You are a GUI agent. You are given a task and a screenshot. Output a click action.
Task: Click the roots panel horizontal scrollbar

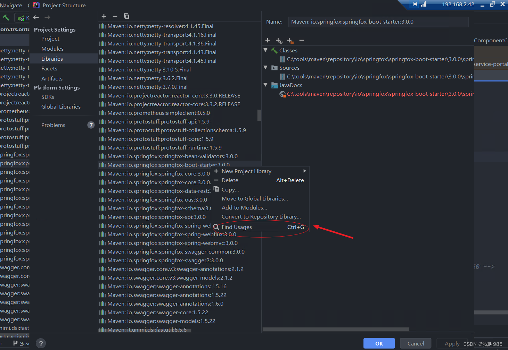336,329
